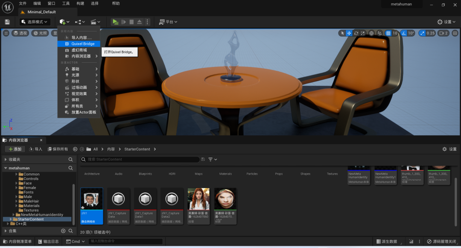Expand the MaleHair folder in the tree
The width and height of the screenshot is (461, 248).
click(x=17, y=201)
